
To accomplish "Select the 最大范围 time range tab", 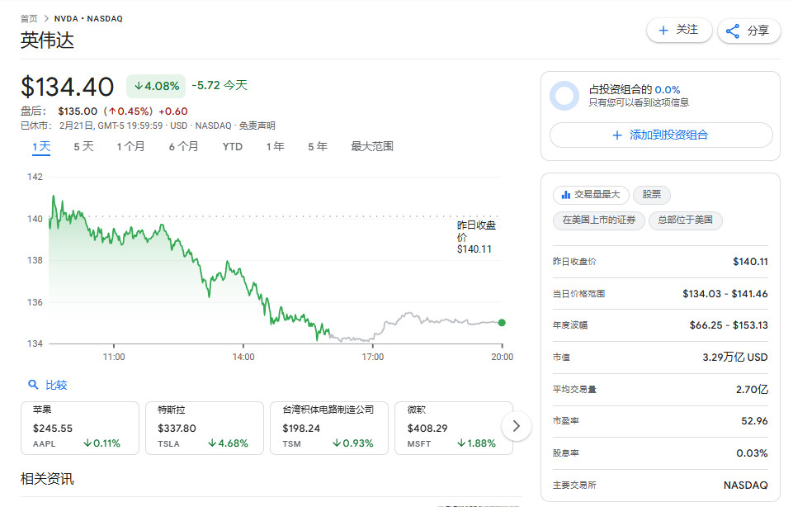I will pyautogui.click(x=371, y=147).
